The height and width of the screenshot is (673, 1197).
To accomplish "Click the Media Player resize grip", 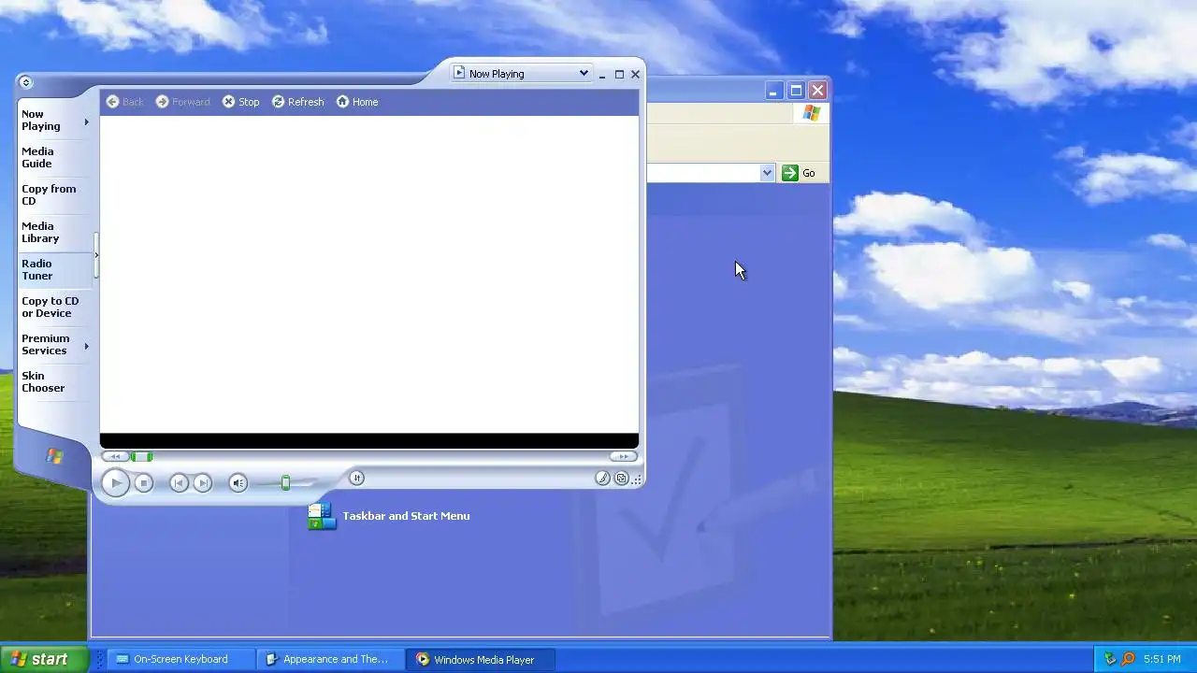I will [638, 480].
